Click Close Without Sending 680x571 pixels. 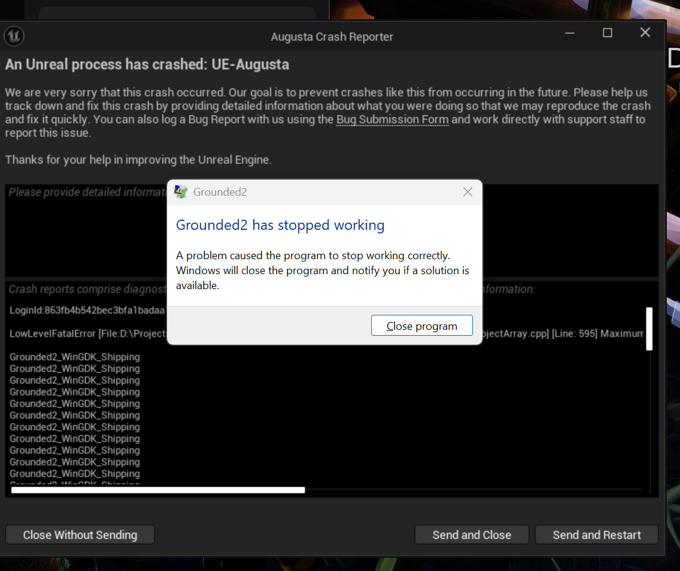tap(80, 534)
